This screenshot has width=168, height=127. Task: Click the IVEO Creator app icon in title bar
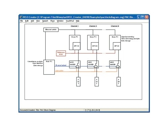tap(21, 17)
